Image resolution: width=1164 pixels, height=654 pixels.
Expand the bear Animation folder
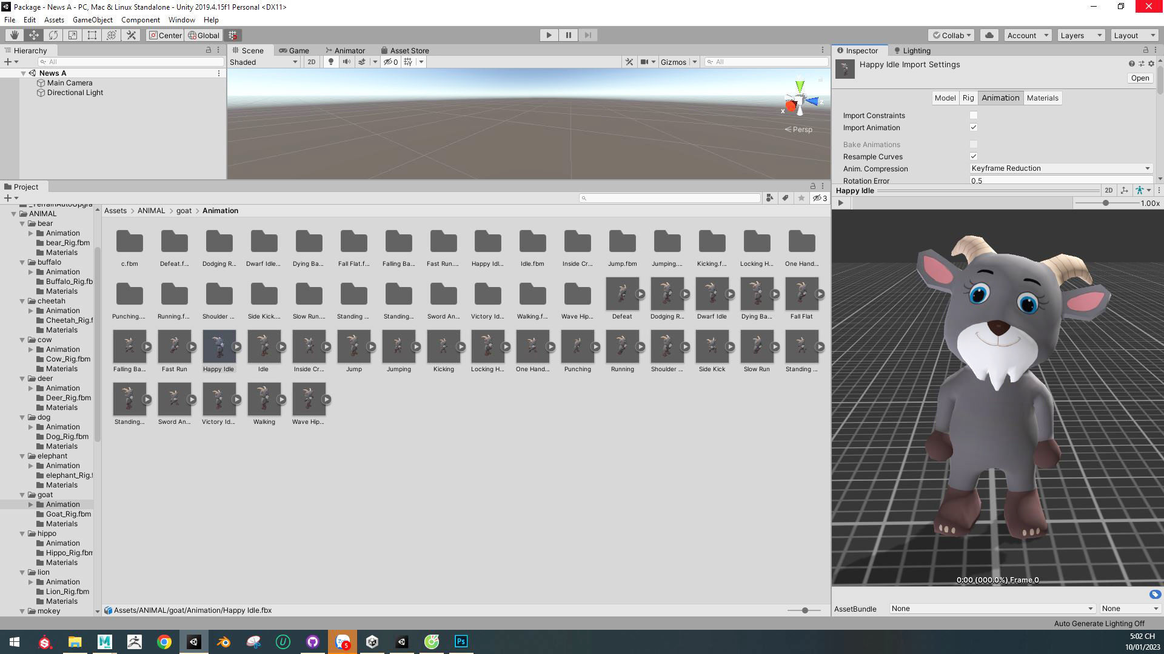tap(31, 233)
